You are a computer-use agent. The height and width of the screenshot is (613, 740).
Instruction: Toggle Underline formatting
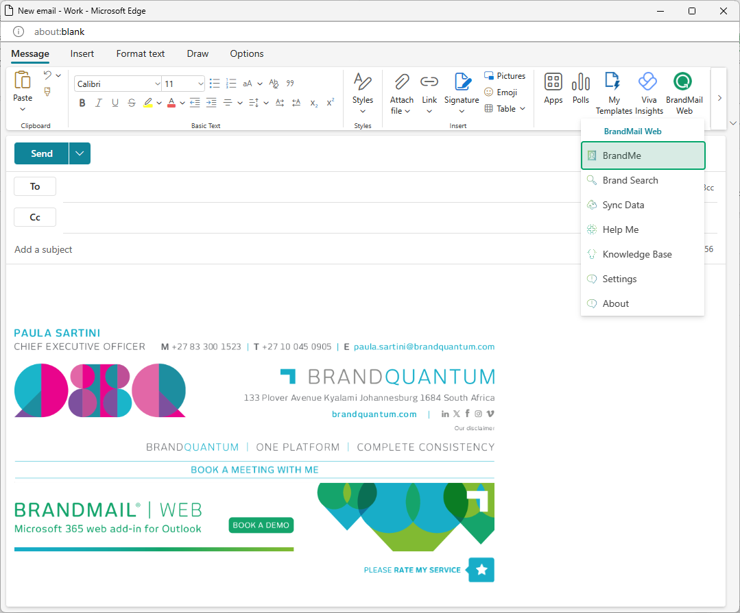(x=115, y=103)
